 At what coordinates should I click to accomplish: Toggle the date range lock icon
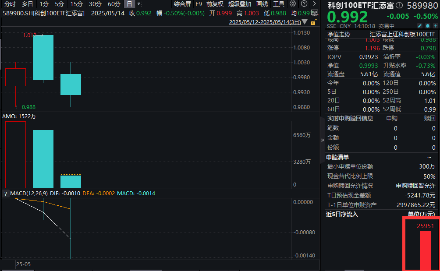pos(312,22)
